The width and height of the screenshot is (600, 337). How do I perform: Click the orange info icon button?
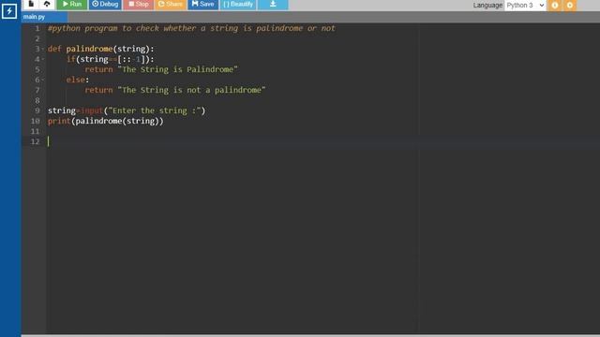(555, 6)
